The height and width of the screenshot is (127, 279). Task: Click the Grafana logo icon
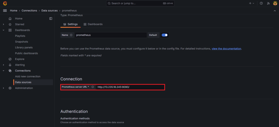pos(5,3)
